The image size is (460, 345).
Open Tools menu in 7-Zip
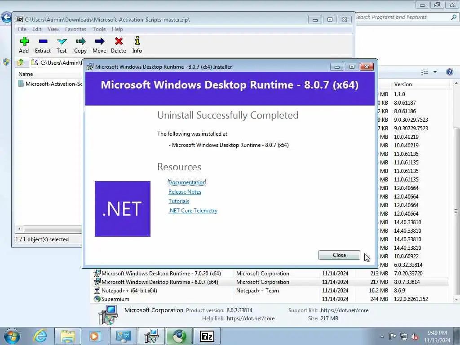(x=99, y=29)
